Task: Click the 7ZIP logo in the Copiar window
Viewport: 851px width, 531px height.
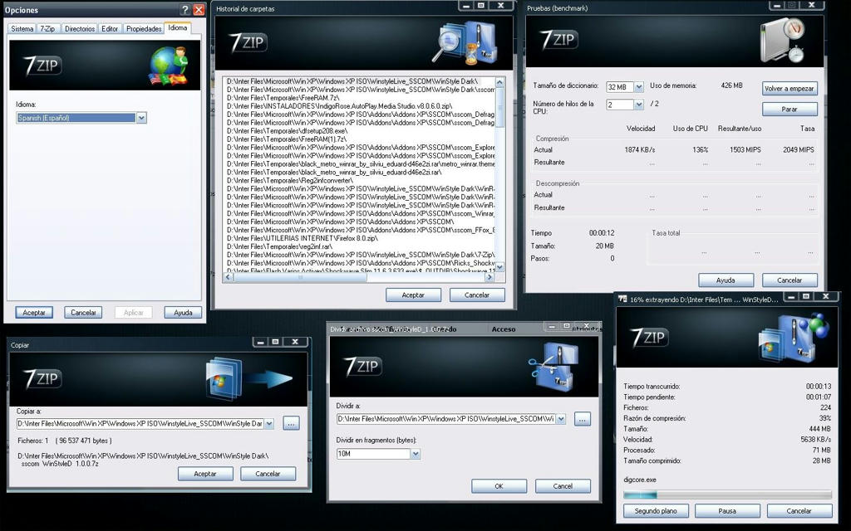Action: [x=42, y=378]
